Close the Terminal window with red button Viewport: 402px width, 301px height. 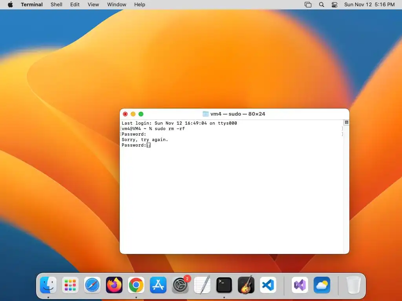click(x=125, y=114)
